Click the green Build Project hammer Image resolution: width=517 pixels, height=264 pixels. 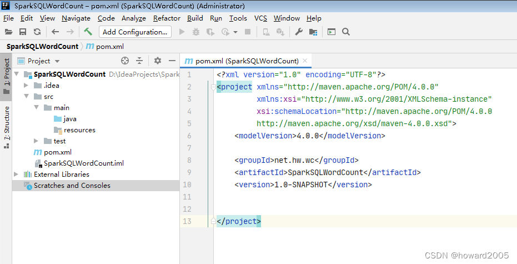[88, 32]
